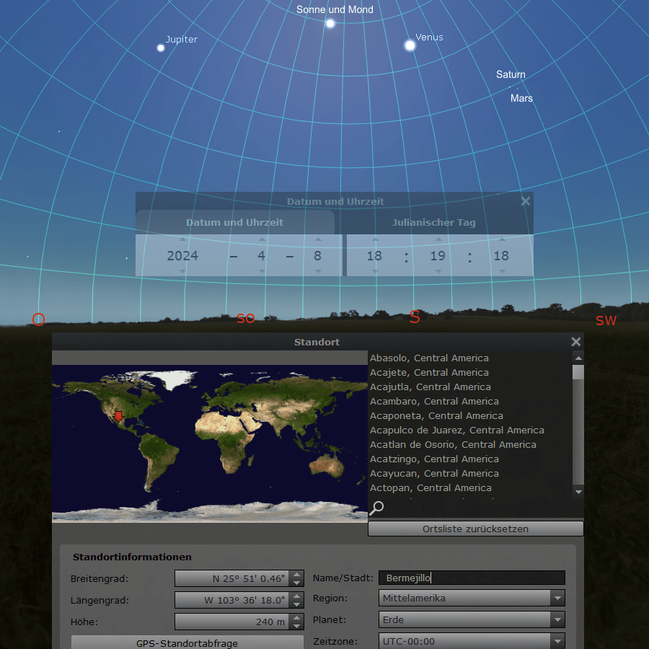Select Jupiter in the sky view
The width and height of the screenshot is (649, 649).
161,48
